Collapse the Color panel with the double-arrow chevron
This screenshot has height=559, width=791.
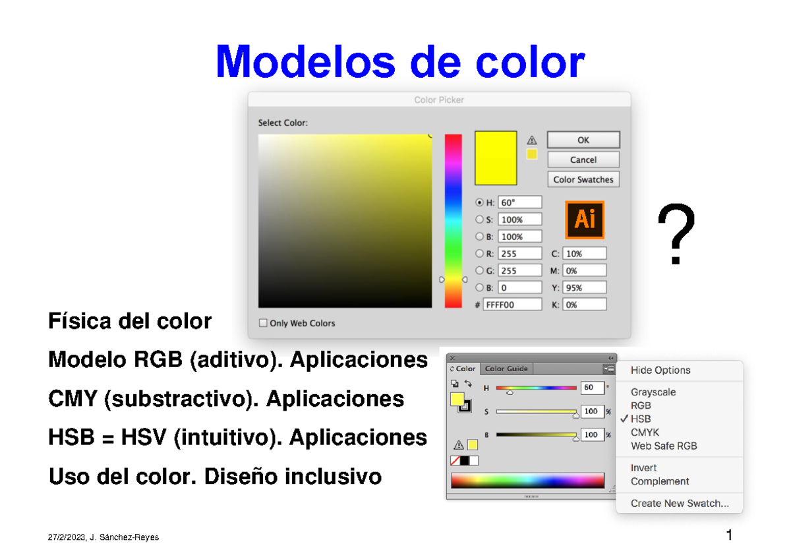pos(611,357)
